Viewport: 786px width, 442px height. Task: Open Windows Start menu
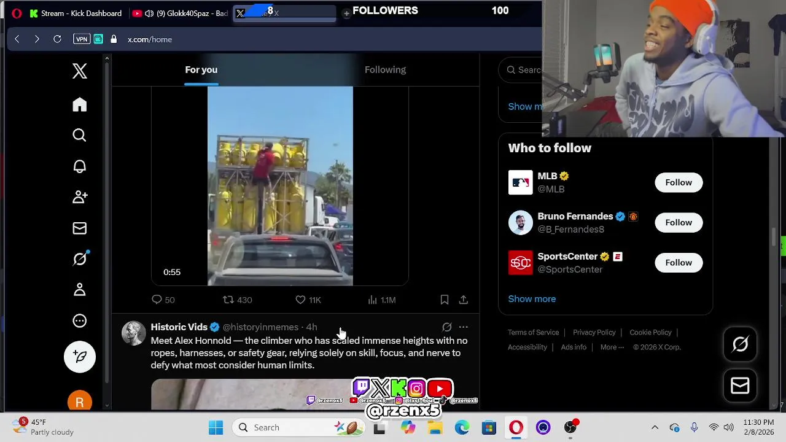[x=216, y=427]
